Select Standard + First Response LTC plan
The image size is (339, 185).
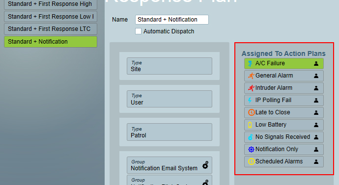pos(51,29)
